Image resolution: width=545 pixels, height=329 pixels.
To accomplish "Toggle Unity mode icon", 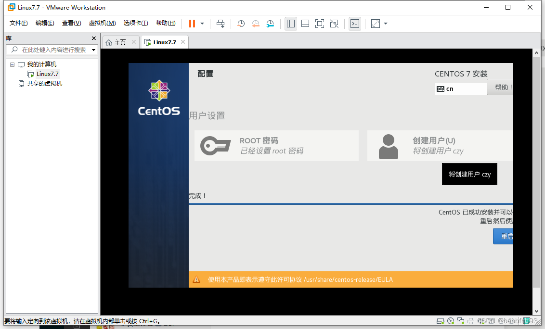I will pyautogui.click(x=334, y=24).
